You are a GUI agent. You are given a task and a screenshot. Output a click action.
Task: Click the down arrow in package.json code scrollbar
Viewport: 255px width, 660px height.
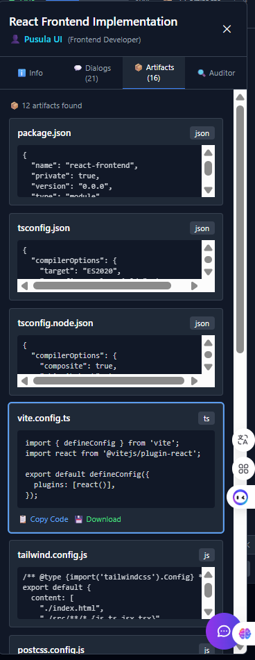coord(208,190)
